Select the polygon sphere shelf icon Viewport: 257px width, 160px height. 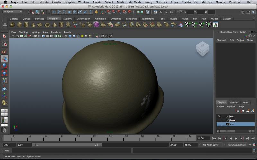[12, 25]
